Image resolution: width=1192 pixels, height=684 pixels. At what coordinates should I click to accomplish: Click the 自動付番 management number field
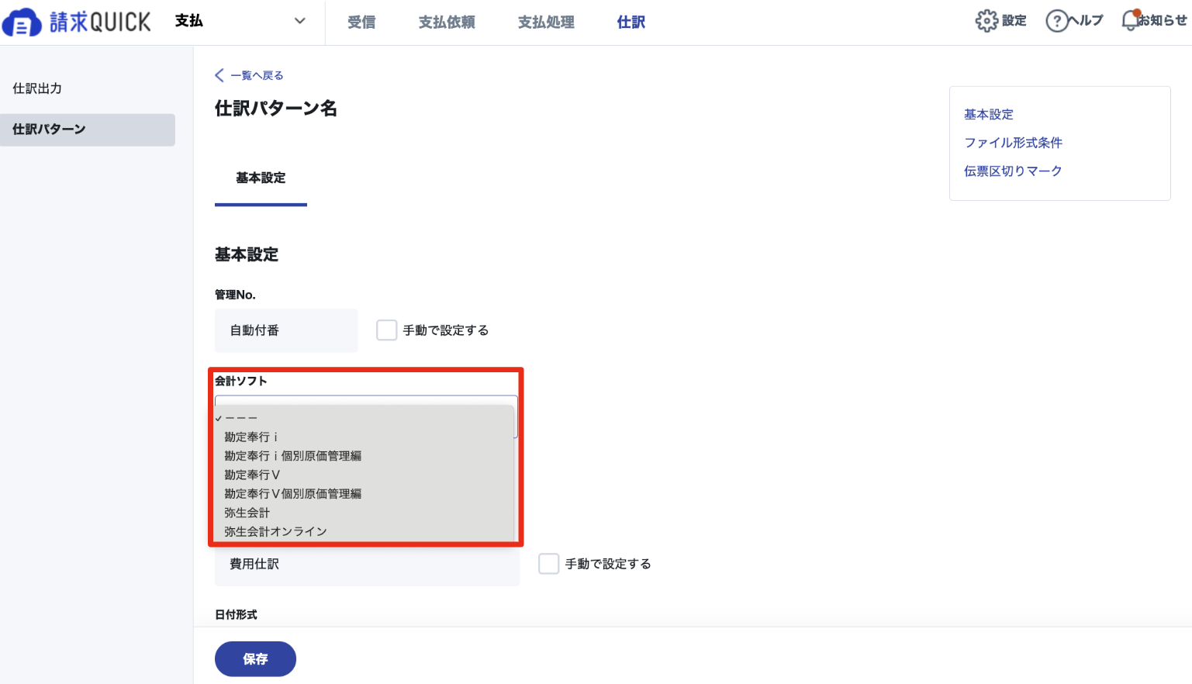[x=286, y=330]
